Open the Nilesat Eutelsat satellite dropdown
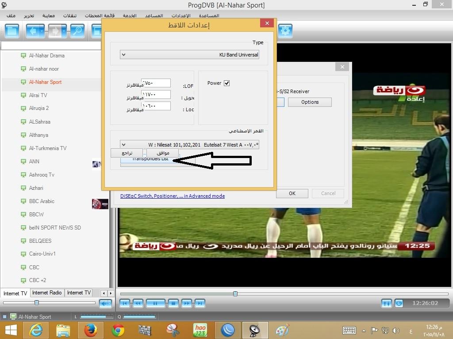453x339 pixels. coord(189,145)
